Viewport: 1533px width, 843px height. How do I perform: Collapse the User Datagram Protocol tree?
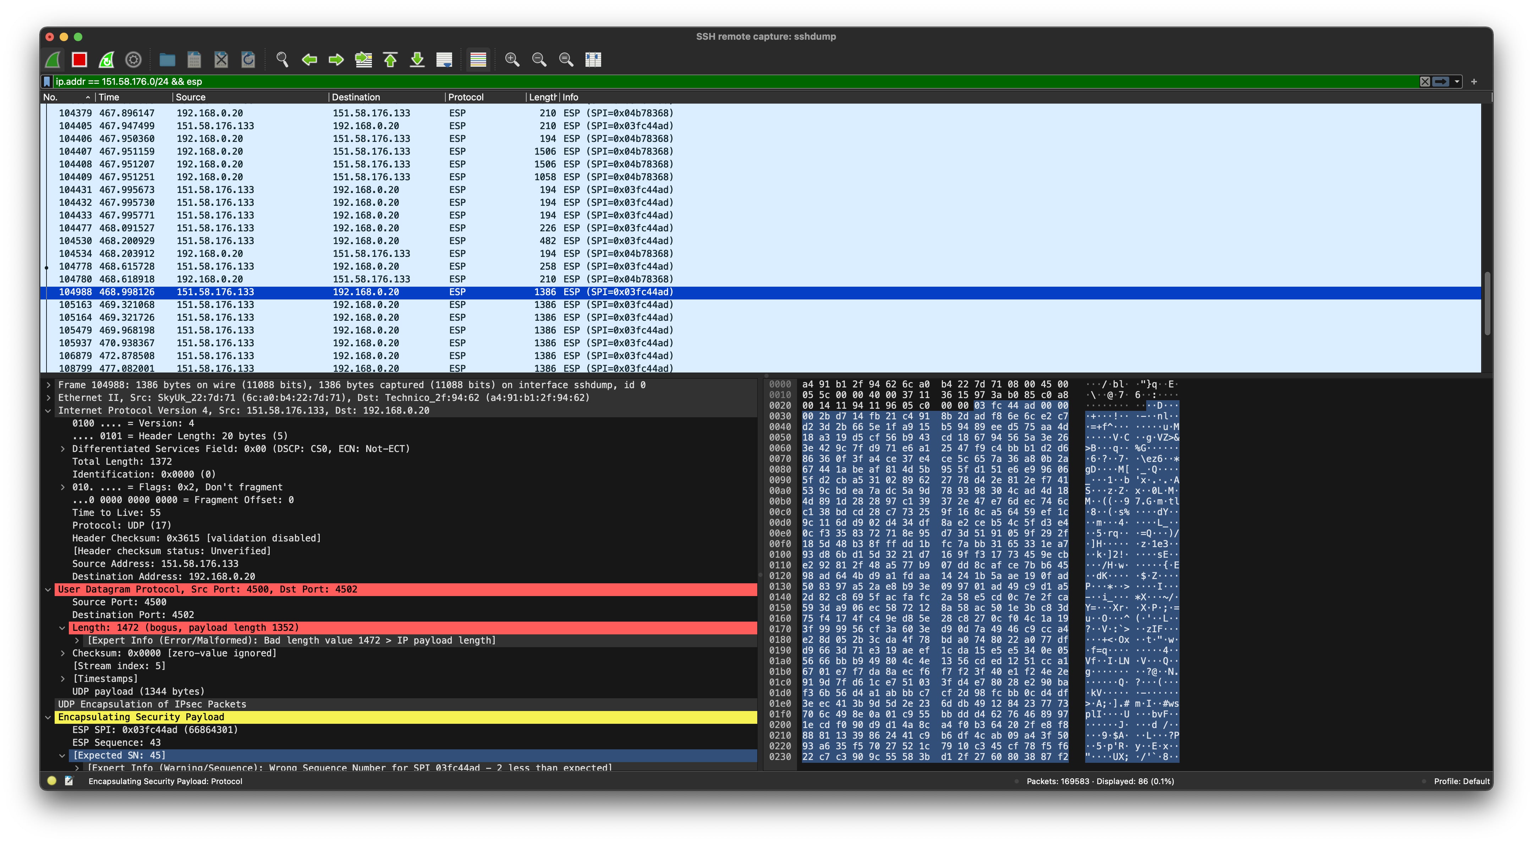pyautogui.click(x=48, y=590)
